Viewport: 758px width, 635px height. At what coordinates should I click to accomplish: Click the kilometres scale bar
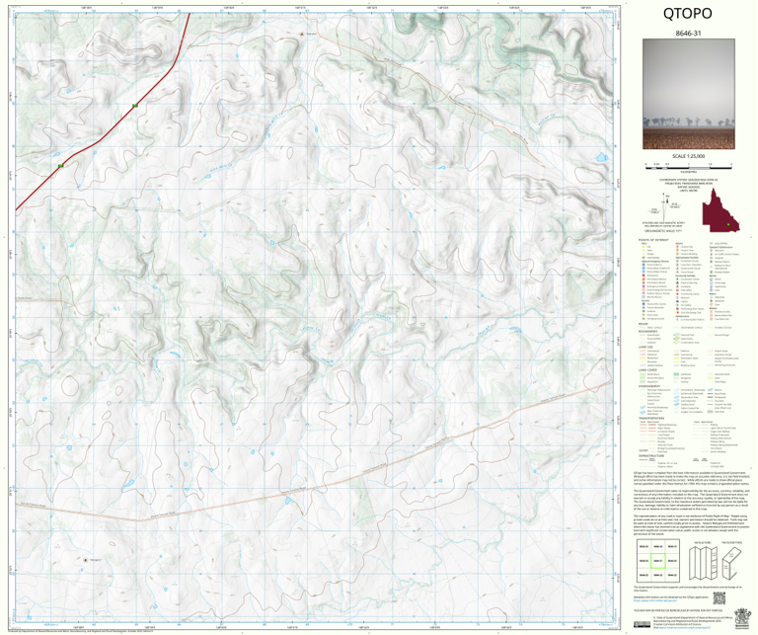688,166
